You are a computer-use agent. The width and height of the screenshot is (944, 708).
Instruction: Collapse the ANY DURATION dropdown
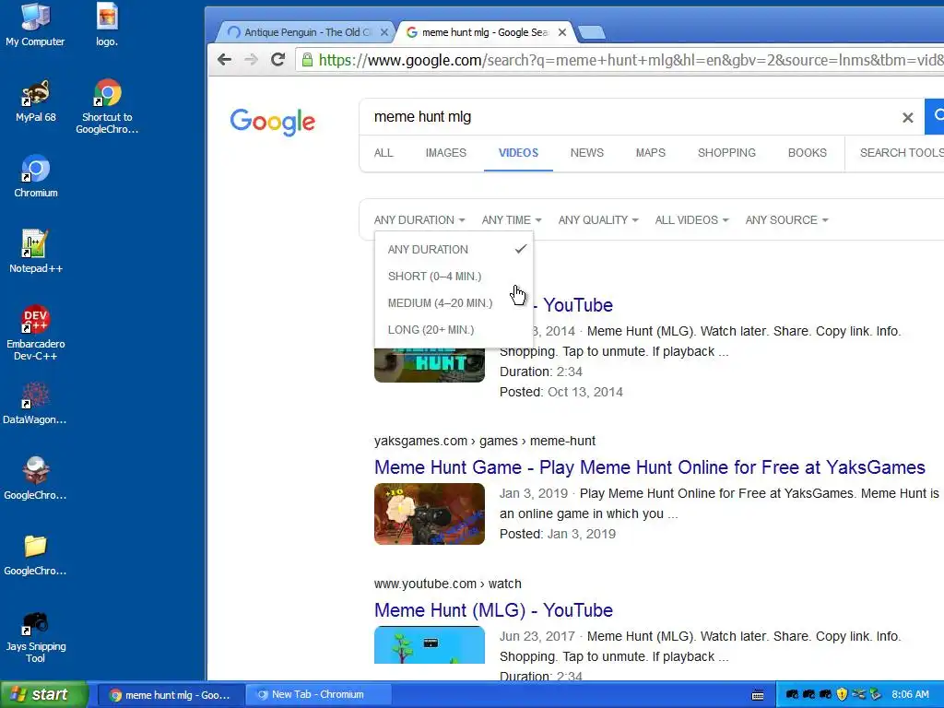click(419, 220)
